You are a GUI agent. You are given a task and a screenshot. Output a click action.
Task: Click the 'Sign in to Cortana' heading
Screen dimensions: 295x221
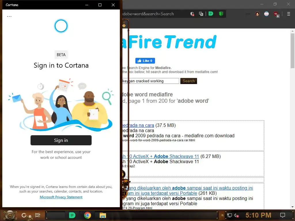[61, 65]
